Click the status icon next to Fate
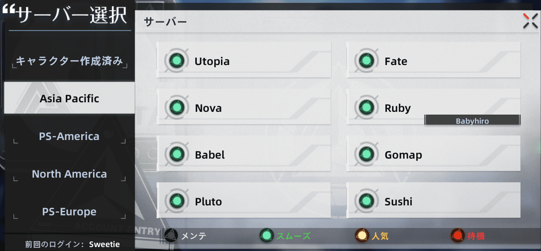This screenshot has width=541, height=251. [x=366, y=61]
